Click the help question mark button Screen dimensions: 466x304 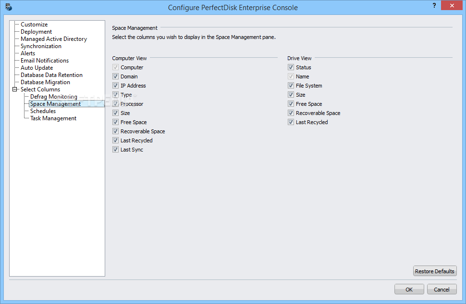434,5
